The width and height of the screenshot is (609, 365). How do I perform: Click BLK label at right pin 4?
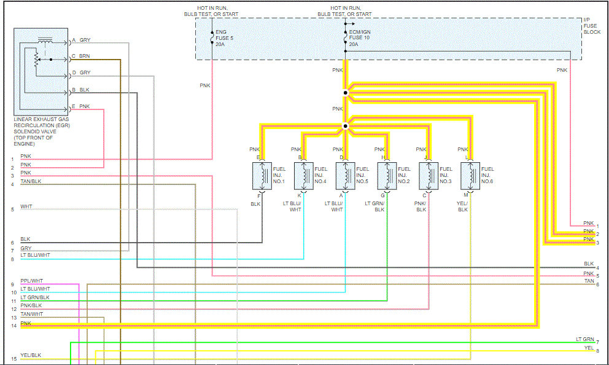589,264
